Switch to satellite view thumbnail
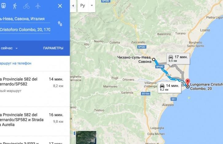The width and height of the screenshot is (223, 144). click(86, 137)
